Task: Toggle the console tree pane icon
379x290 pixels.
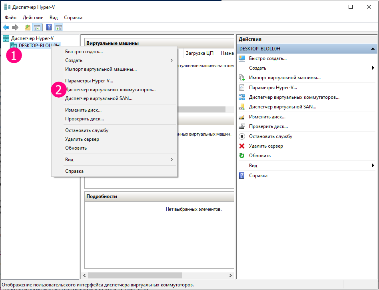Action: click(37, 27)
